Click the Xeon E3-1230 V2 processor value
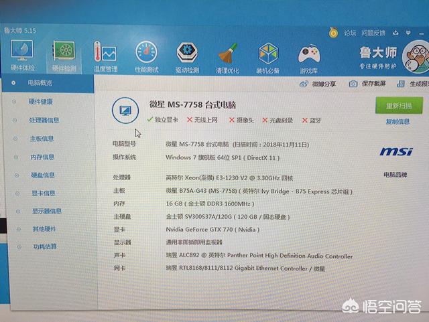This screenshot has width=429, height=322. coord(229,178)
